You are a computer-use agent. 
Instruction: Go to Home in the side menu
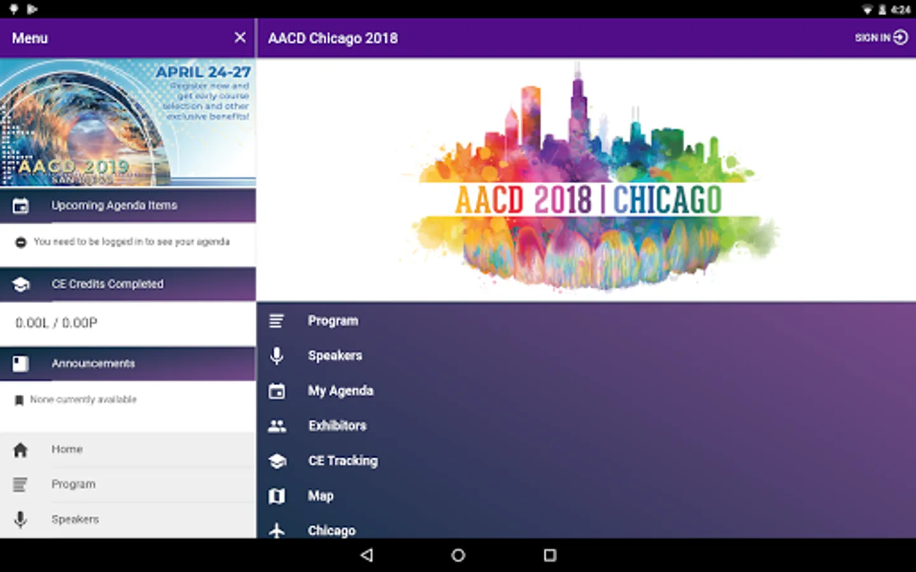tap(128, 449)
